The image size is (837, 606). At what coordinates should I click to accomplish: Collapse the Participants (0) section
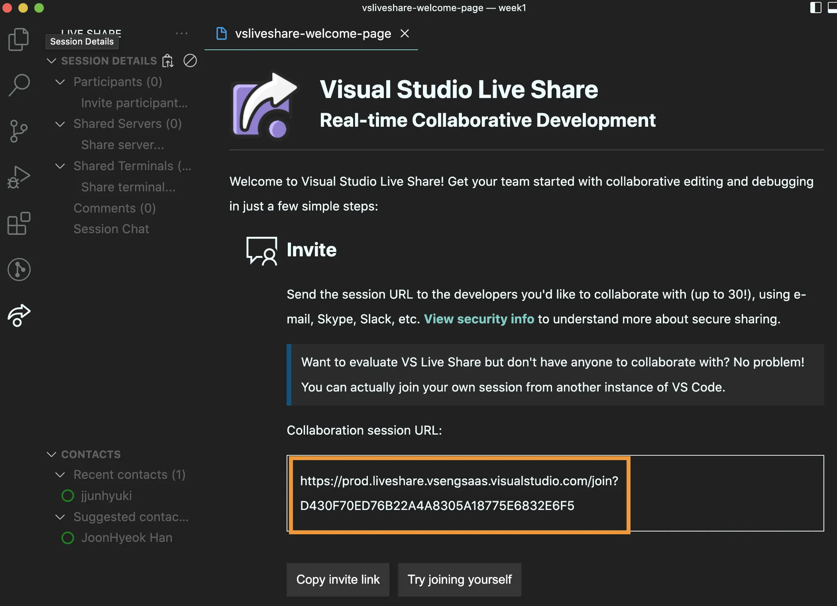click(x=60, y=82)
